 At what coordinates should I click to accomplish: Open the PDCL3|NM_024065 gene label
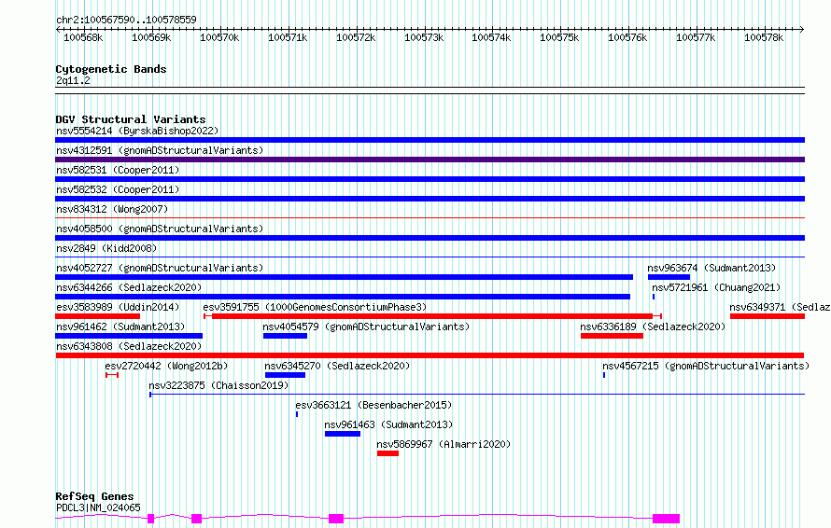98,507
